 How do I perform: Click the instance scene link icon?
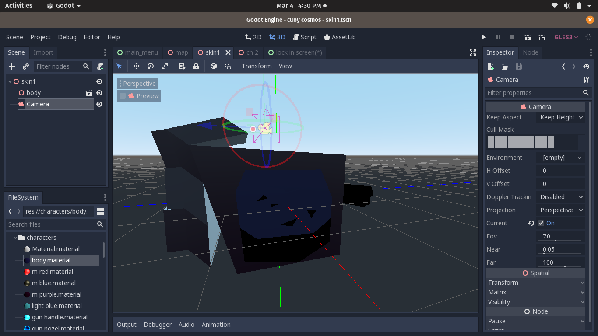click(26, 66)
